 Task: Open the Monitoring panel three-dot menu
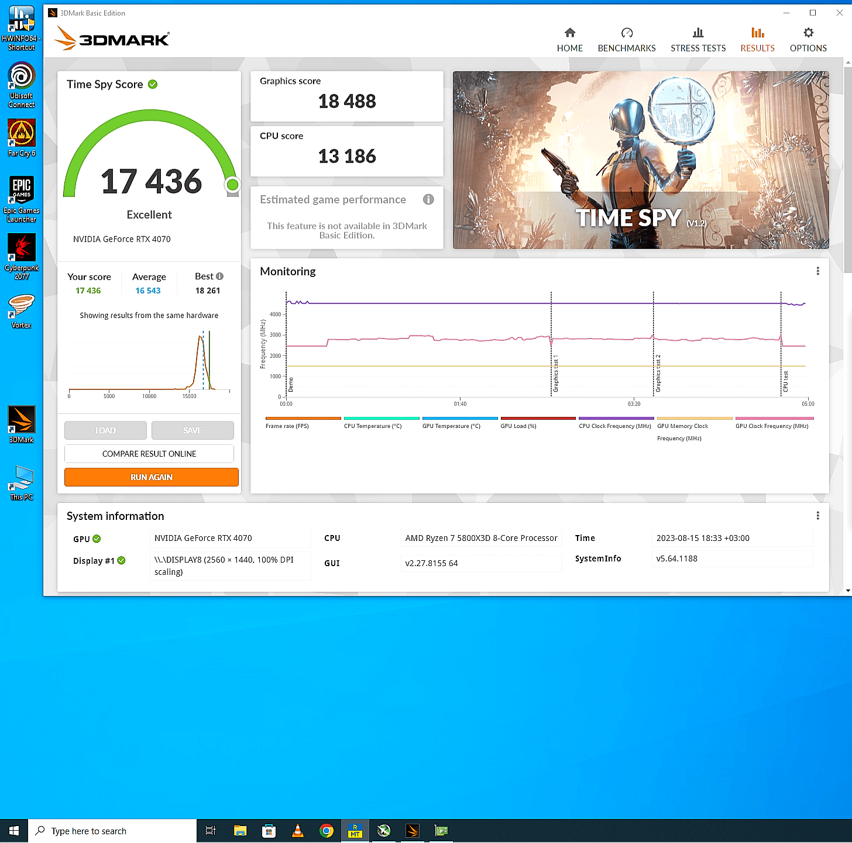[x=817, y=271]
